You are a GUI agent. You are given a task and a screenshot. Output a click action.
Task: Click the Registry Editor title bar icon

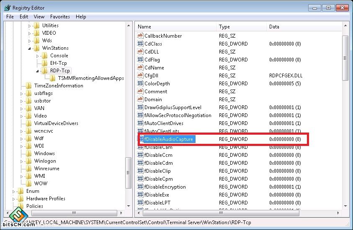click(x=7, y=8)
